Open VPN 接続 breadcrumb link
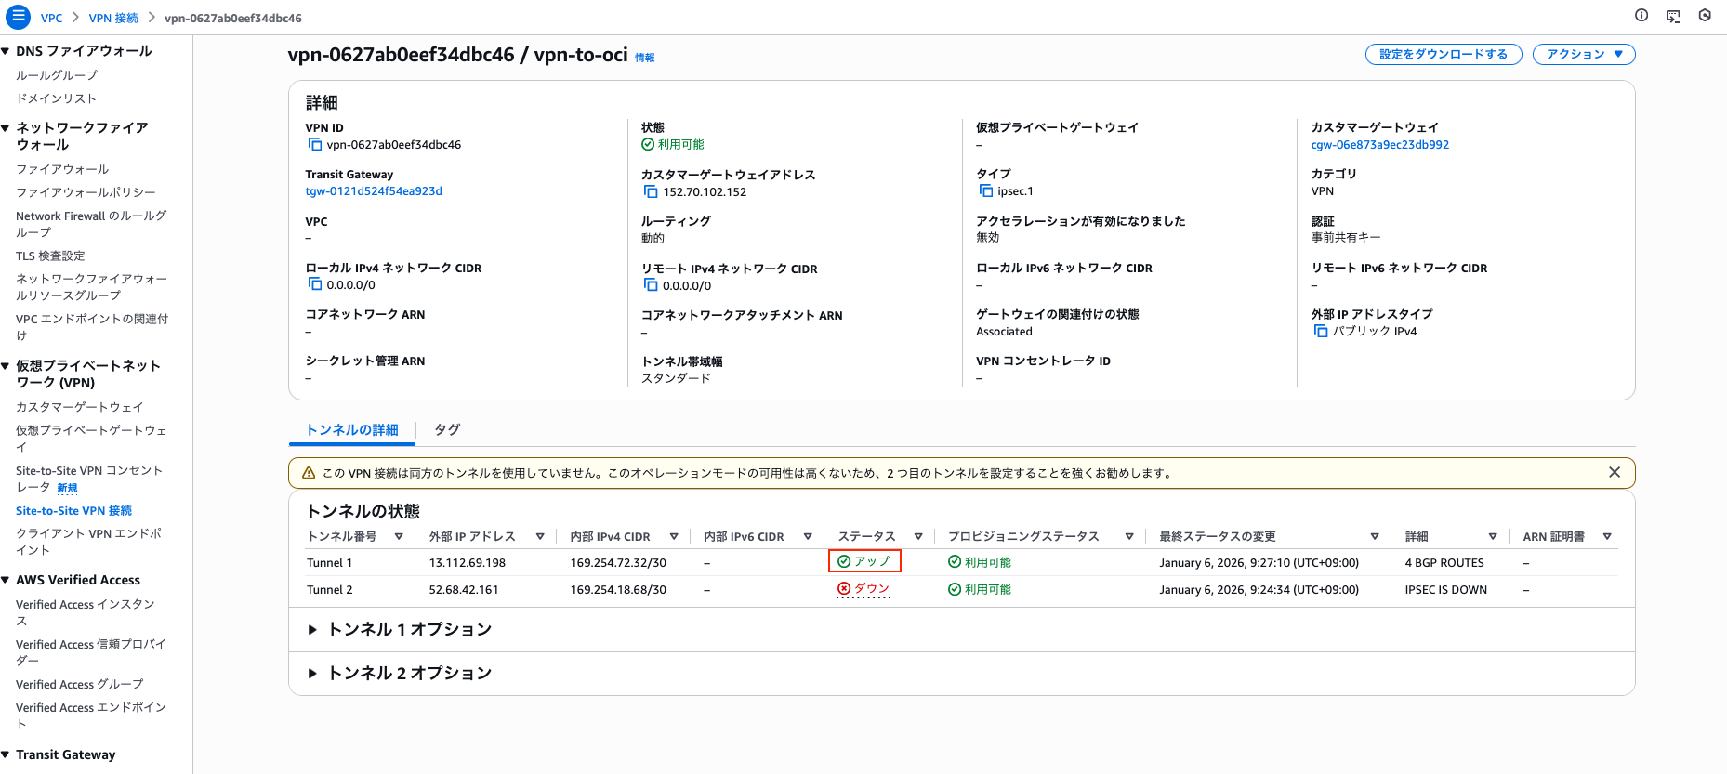Screen dimensions: 1727x774 113,18
